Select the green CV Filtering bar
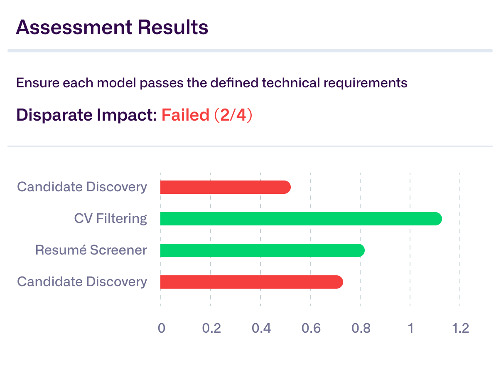The width and height of the screenshot is (501, 366). click(x=301, y=219)
